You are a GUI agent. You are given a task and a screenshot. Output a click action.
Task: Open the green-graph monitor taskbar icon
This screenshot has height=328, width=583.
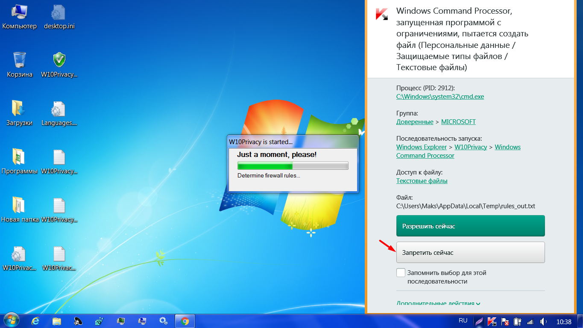point(121,321)
